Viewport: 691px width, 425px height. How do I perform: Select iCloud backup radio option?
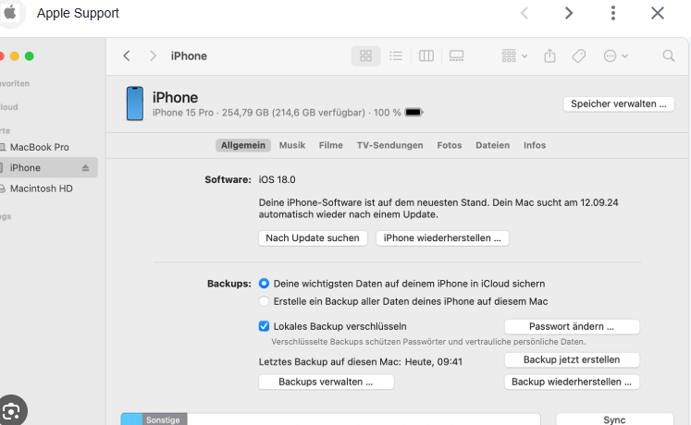(265, 284)
